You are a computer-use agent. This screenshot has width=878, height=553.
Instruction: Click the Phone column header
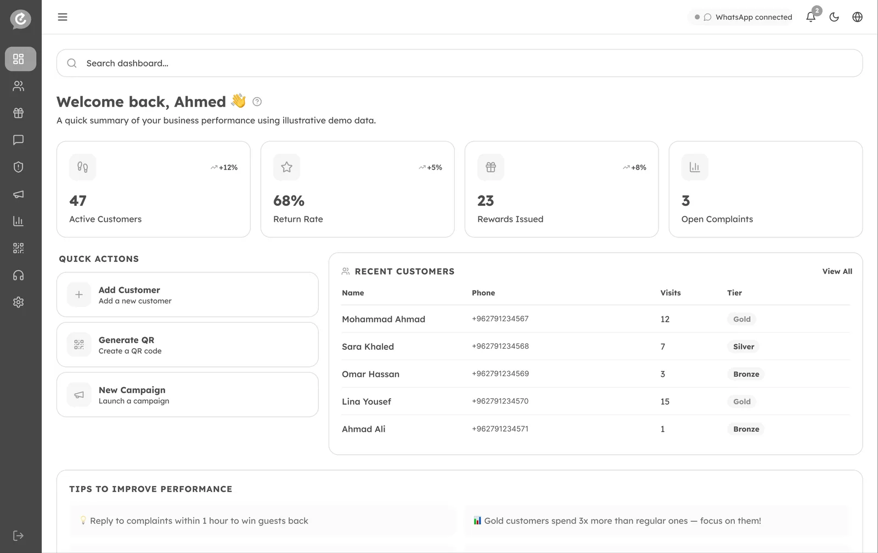pyautogui.click(x=483, y=293)
